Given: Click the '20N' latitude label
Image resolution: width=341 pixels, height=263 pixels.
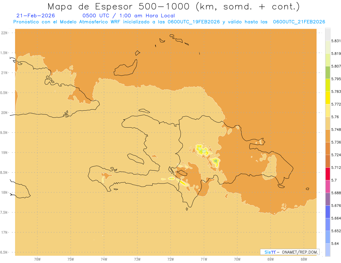Looking at the screenshot, I should [5, 113].
